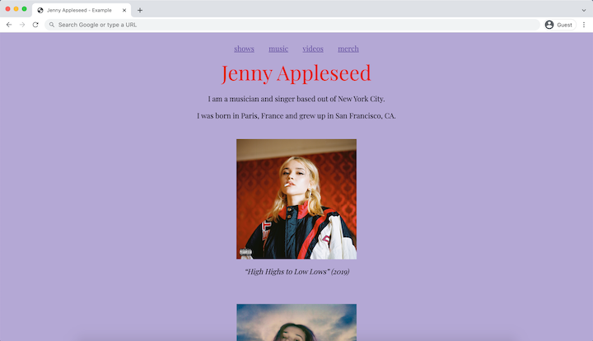Image resolution: width=593 pixels, height=341 pixels.
Task: Select the Jenny Appleseed - Example tab
Action: [82, 10]
